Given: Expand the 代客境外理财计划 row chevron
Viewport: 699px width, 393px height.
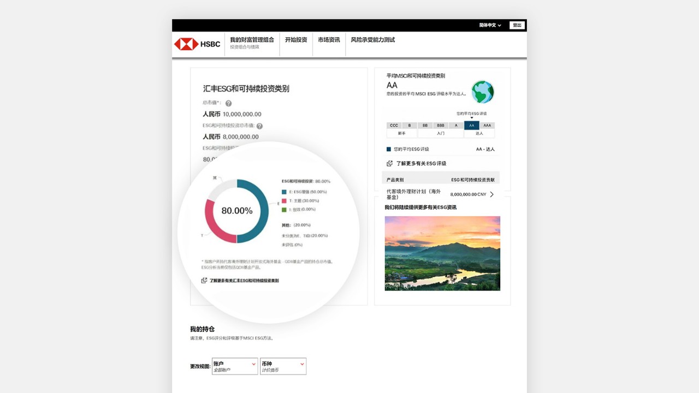Looking at the screenshot, I should point(491,194).
